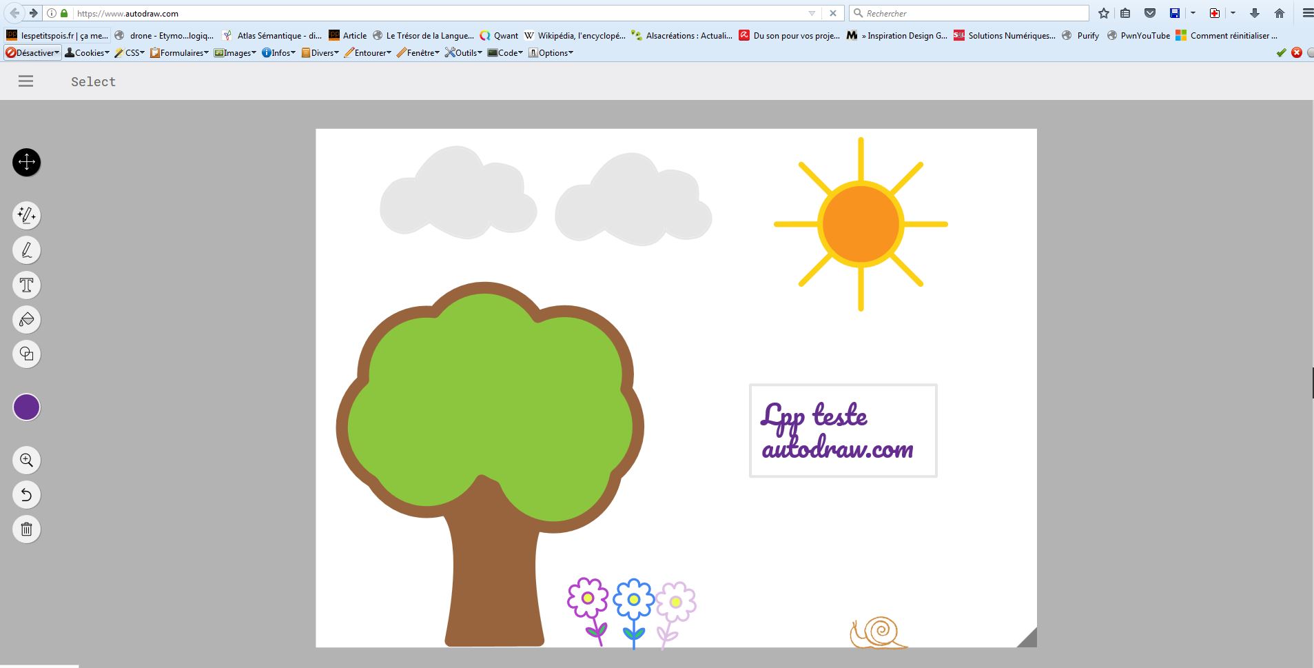Save page to Pocket
This screenshot has height=668, width=1314.
tap(1150, 13)
